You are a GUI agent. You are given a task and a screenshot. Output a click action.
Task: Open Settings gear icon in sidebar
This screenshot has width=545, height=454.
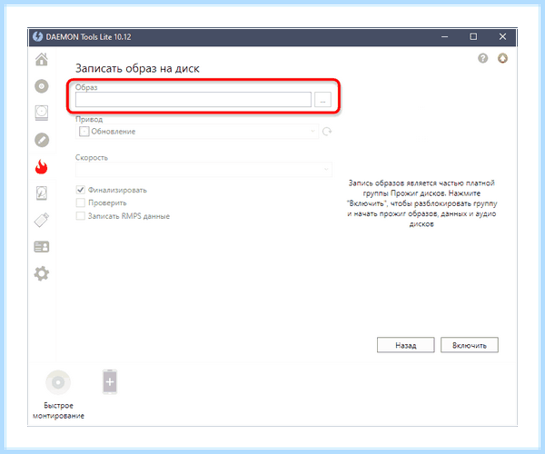pyautogui.click(x=42, y=273)
